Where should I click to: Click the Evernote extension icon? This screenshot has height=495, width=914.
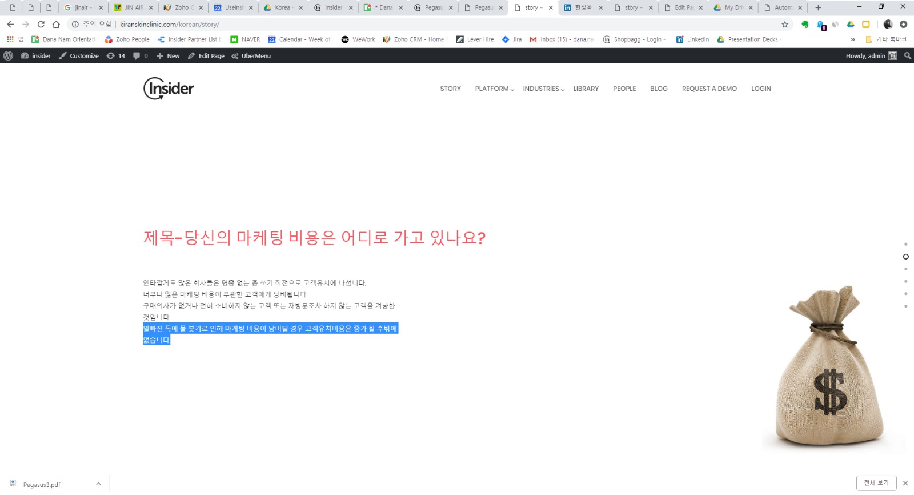coord(805,24)
